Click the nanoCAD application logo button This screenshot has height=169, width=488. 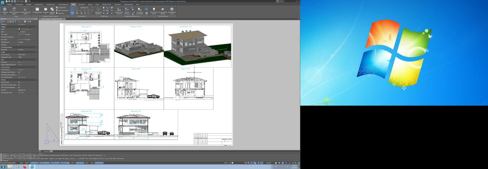[2, 2]
